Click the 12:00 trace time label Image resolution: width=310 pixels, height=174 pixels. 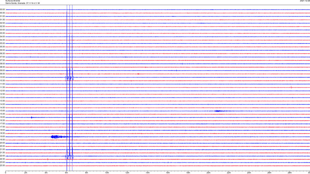pyautogui.click(x=2, y=91)
